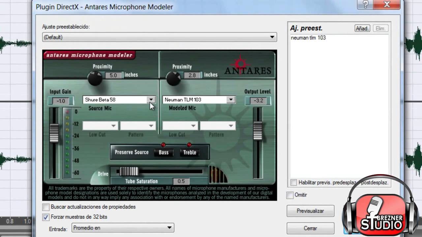
Task: Open the Source Mic Pattern dropdown
Action: [x=138, y=125]
